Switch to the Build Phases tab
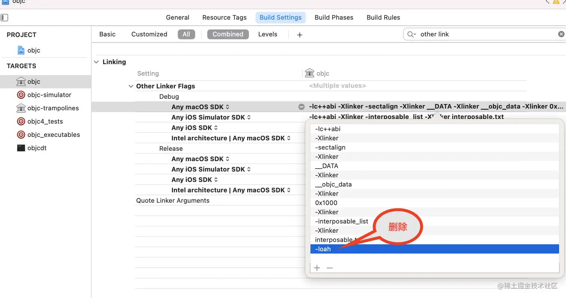The image size is (566, 298). 334,18
